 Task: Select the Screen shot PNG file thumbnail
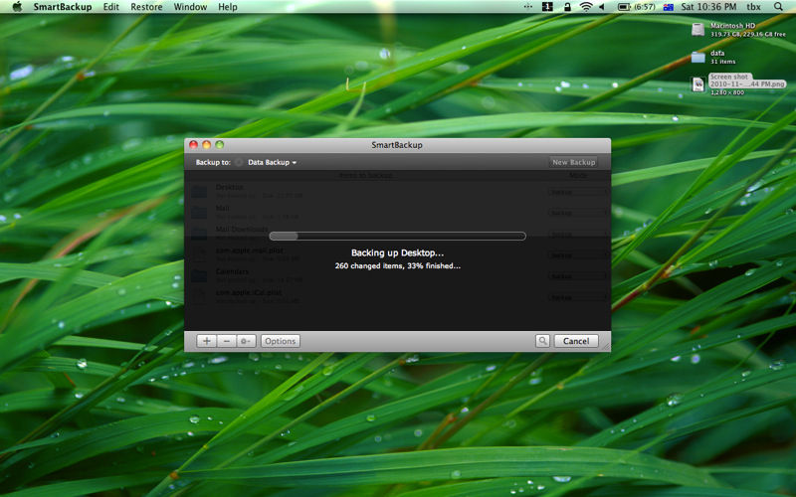[x=698, y=84]
